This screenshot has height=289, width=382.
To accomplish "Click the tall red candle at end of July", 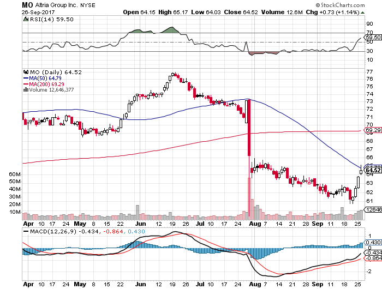I will pos(248,128).
